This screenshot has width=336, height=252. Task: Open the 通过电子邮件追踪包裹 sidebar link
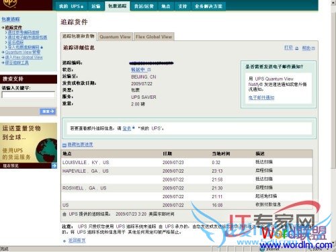(28, 37)
